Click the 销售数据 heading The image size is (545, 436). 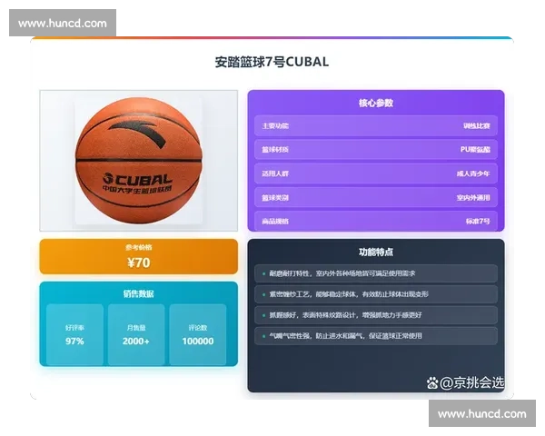[x=139, y=293]
